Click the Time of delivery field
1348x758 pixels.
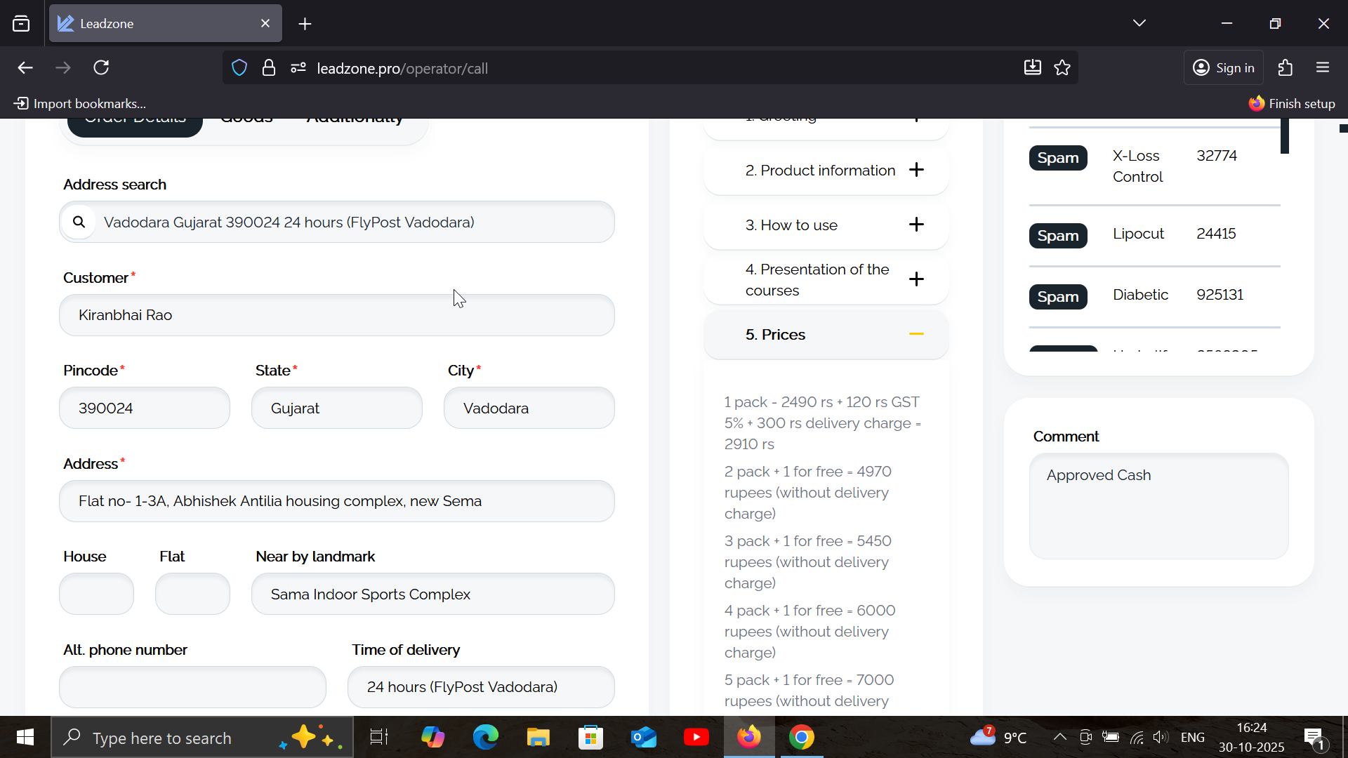(481, 687)
